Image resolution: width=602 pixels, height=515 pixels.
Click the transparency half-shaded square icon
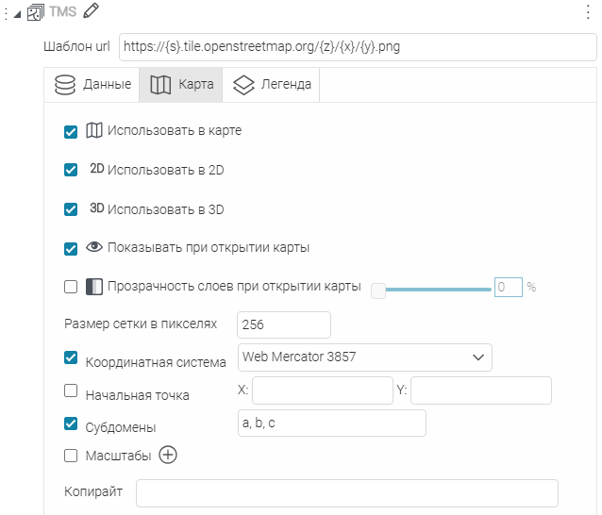94,287
